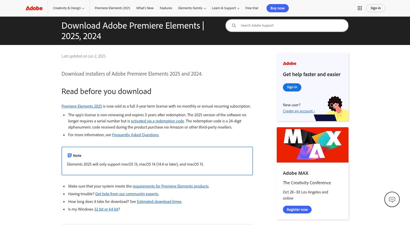Click the Adobe MAX event banner image
The width and height of the screenshot is (410, 230).
[x=312, y=145]
